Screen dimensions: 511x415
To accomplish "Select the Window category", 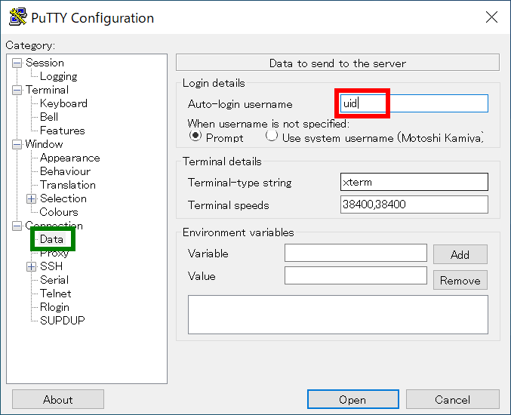I will [x=44, y=144].
